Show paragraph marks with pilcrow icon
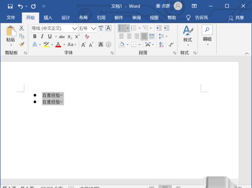This screenshot has height=188, width=252. point(171,45)
